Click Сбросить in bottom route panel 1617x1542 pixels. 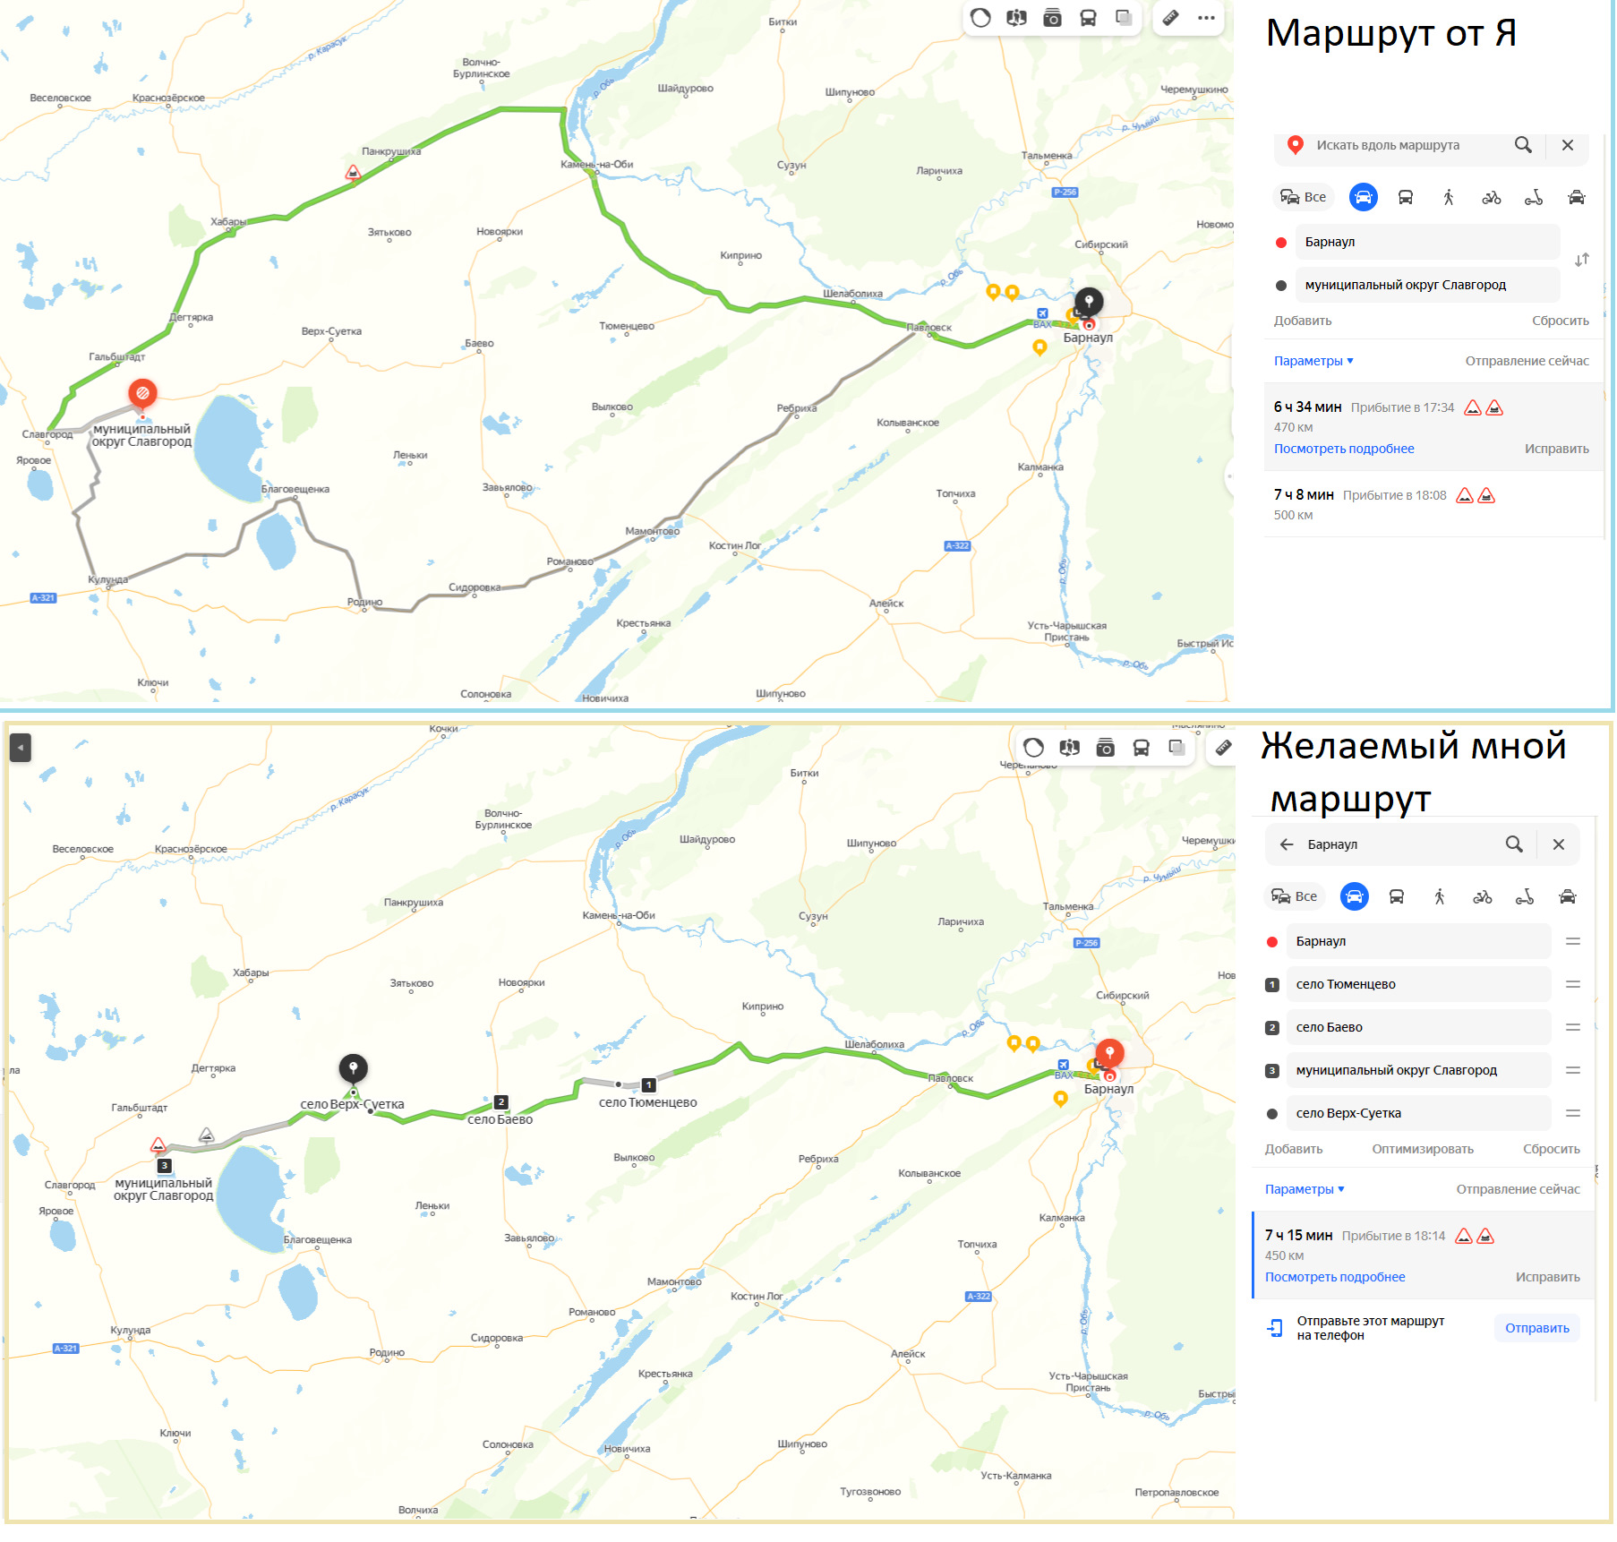pyautogui.click(x=1551, y=1149)
